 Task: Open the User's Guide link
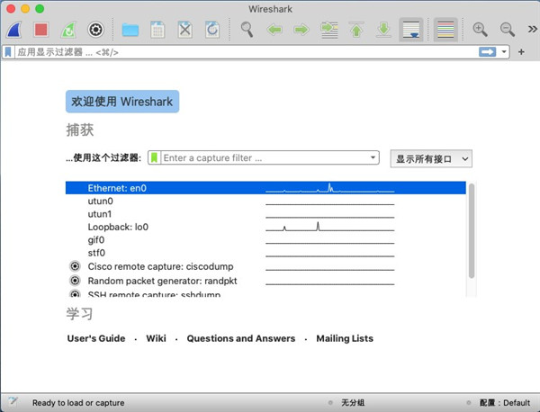pos(95,338)
